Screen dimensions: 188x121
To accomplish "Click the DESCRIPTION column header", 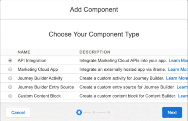I will click(95, 52).
